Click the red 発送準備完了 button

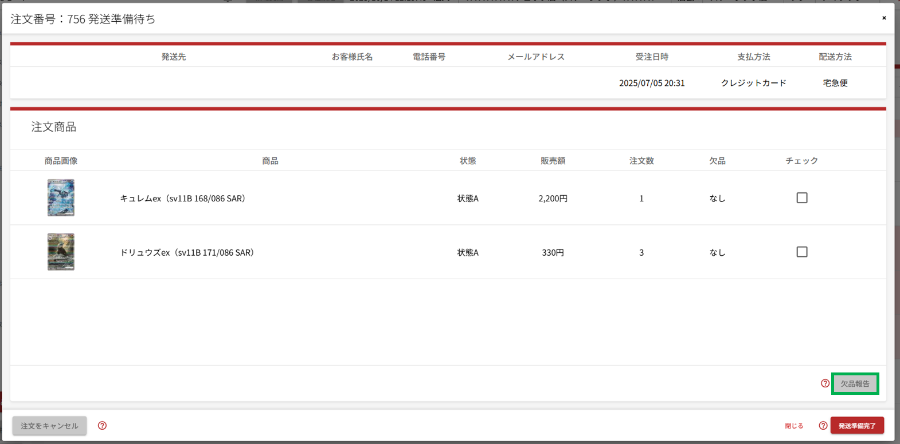[856, 426]
